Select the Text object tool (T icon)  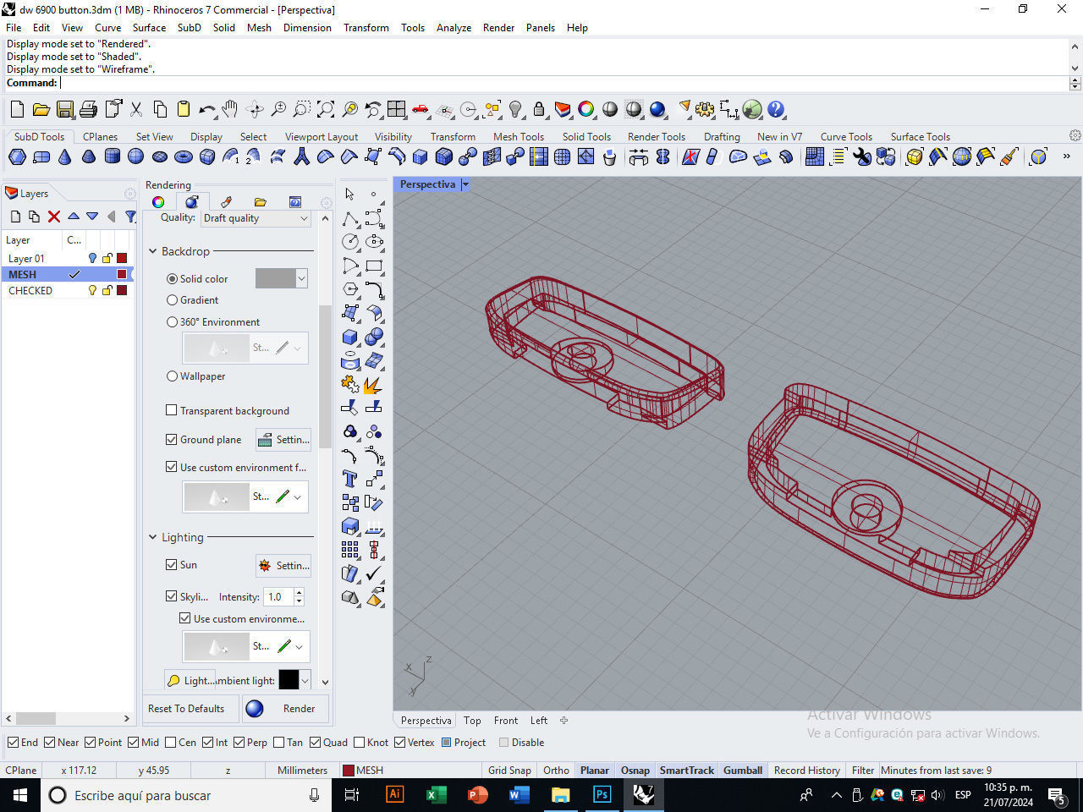(350, 479)
